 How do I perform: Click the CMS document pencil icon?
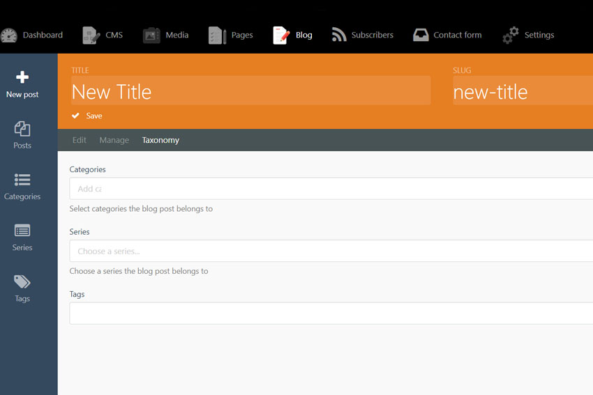tap(91, 35)
